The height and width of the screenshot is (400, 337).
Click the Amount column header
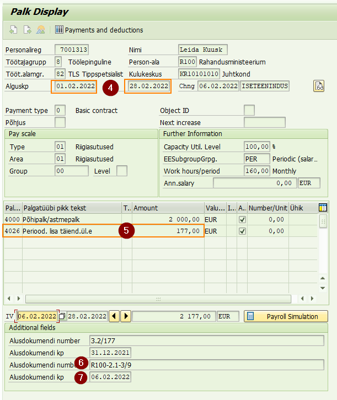[168, 208]
